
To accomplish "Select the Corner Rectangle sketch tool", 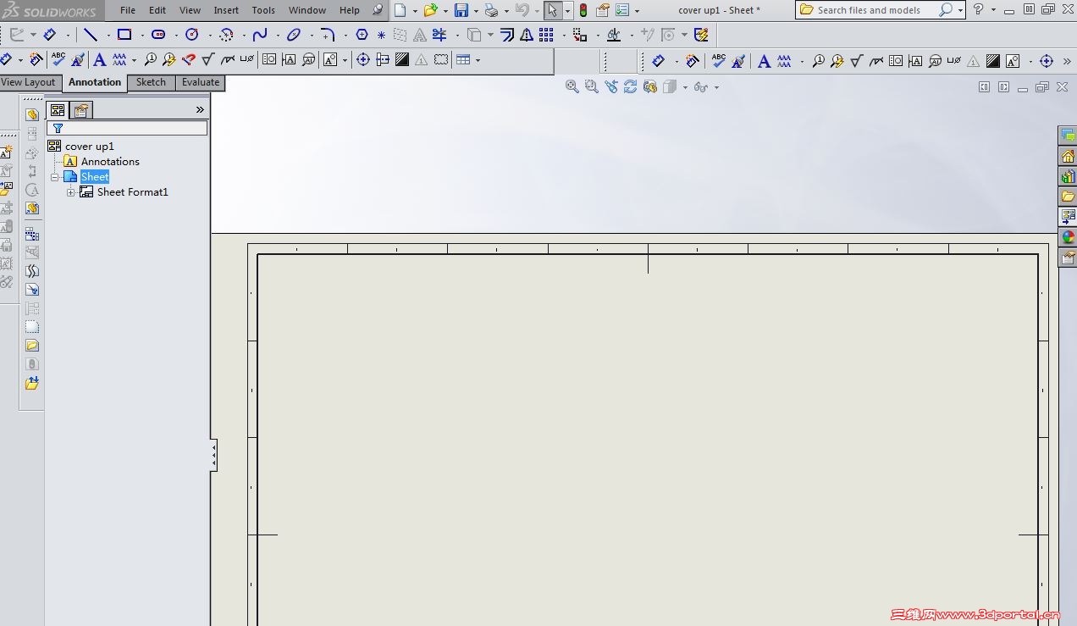I will [x=124, y=35].
